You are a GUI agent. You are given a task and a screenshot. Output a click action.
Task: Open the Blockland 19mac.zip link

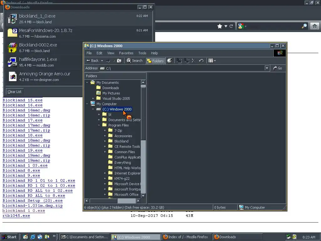click(26, 160)
